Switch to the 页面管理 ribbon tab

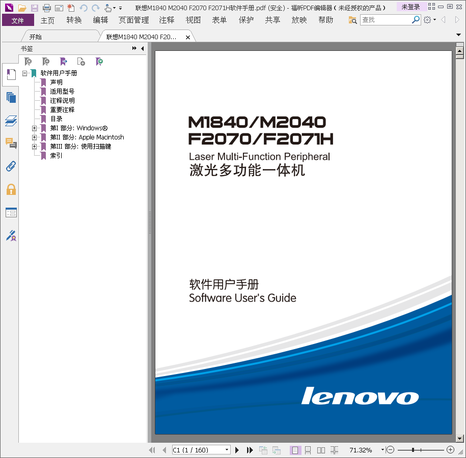[x=133, y=20]
